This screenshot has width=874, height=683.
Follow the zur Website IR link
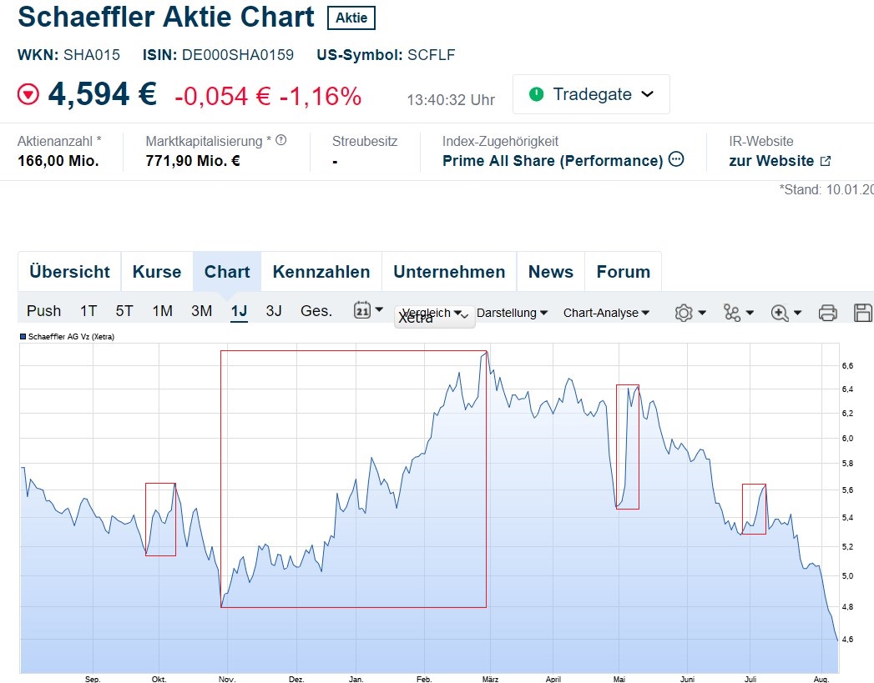click(x=772, y=160)
